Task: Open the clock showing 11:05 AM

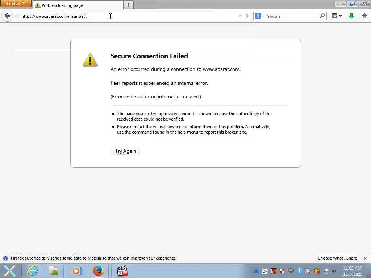Action: (353, 271)
